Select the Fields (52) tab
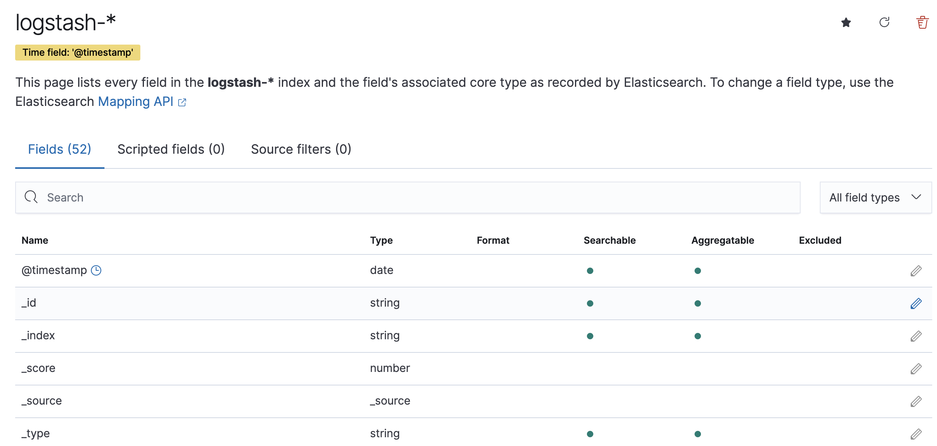Image resolution: width=937 pixels, height=446 pixels. tap(59, 149)
